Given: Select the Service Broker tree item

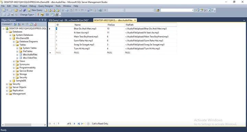Looking at the screenshot, I should pyautogui.click(x=26, y=71).
